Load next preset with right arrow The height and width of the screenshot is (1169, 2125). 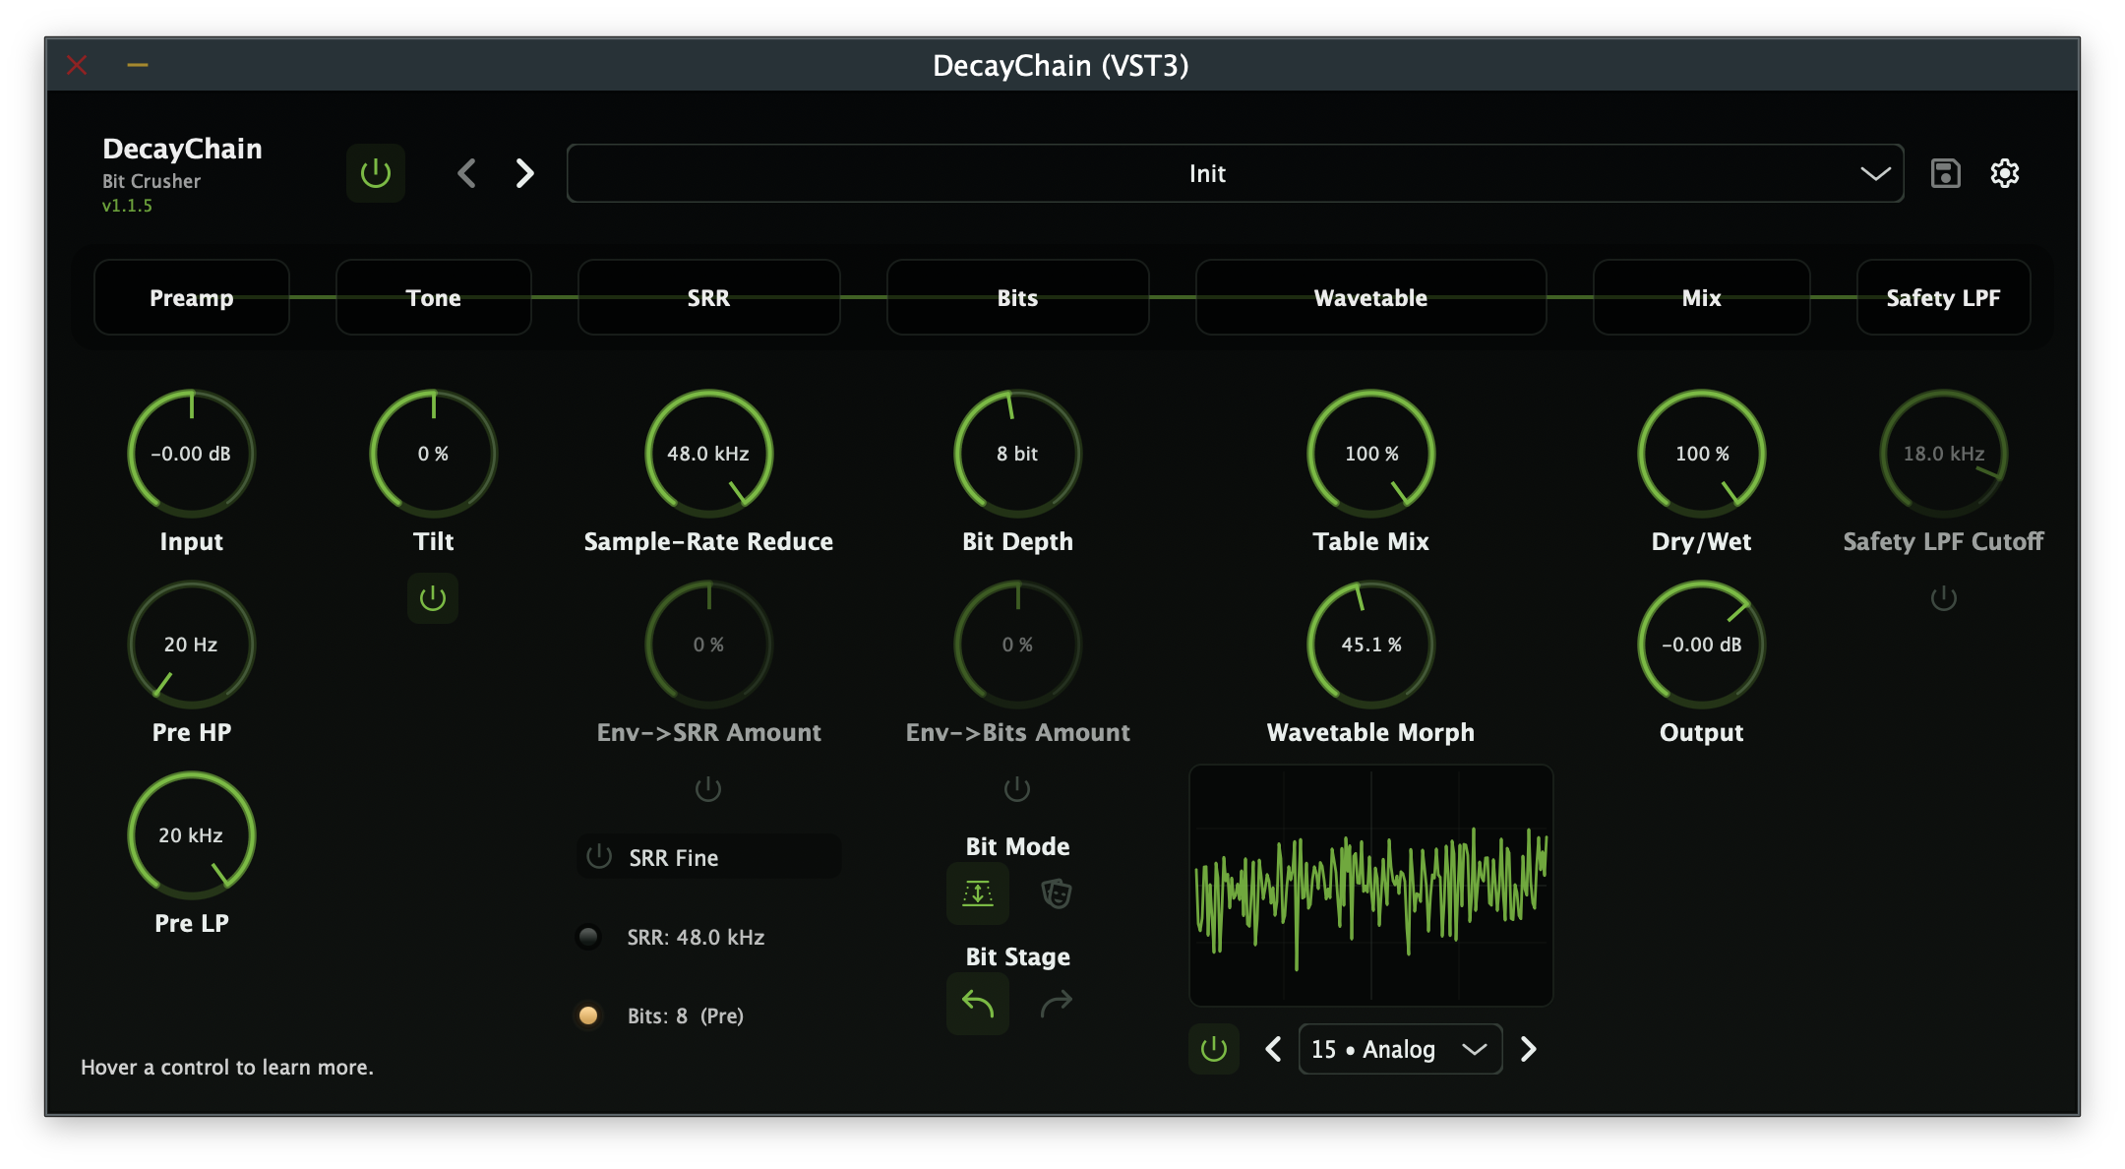[x=524, y=173]
